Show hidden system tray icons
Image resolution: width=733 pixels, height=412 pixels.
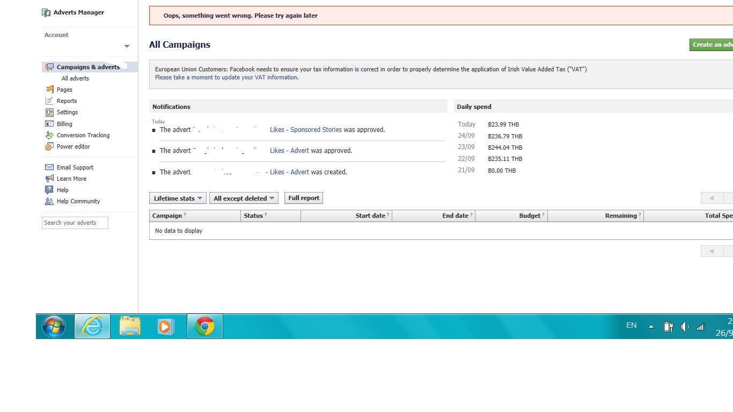coord(651,327)
